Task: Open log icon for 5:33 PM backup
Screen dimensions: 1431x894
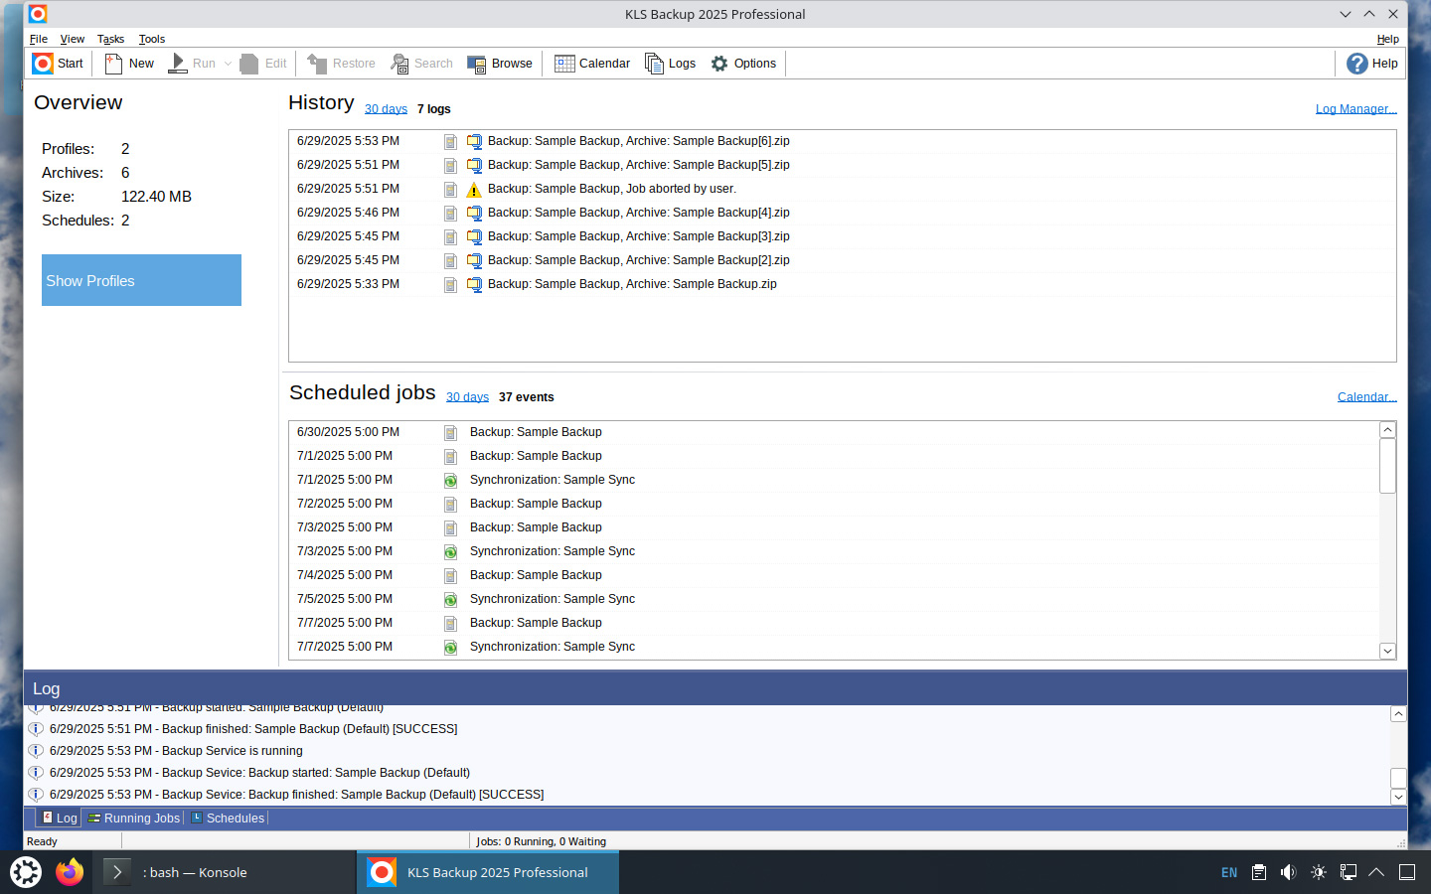Action: point(450,285)
